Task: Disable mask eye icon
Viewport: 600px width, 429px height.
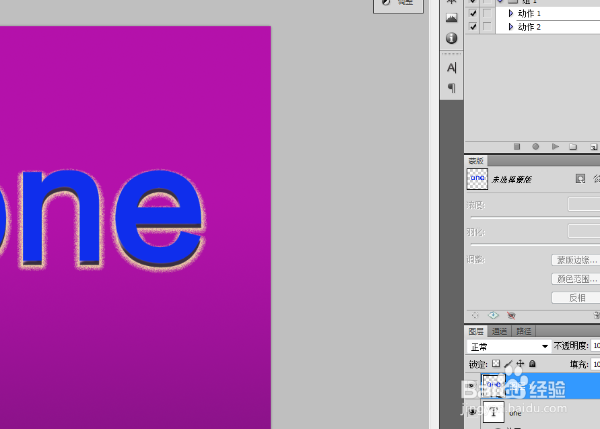Action: click(511, 315)
